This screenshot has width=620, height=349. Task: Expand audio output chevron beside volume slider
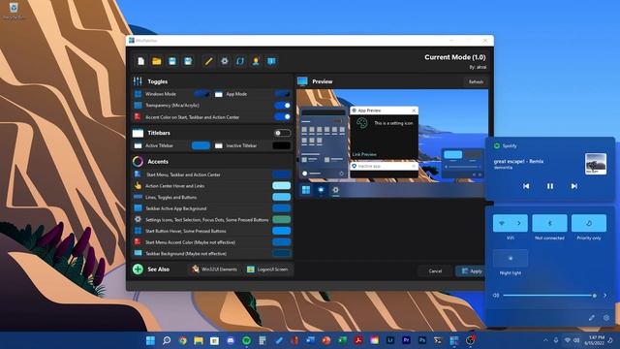[x=604, y=295]
